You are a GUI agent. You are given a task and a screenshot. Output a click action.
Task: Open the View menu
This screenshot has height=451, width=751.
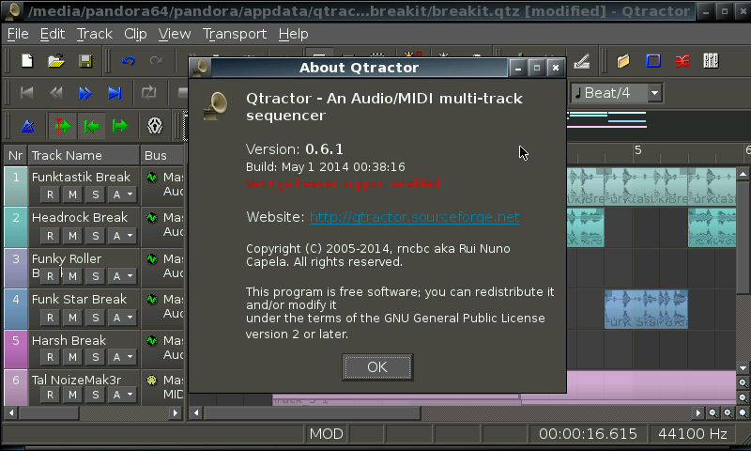175,34
